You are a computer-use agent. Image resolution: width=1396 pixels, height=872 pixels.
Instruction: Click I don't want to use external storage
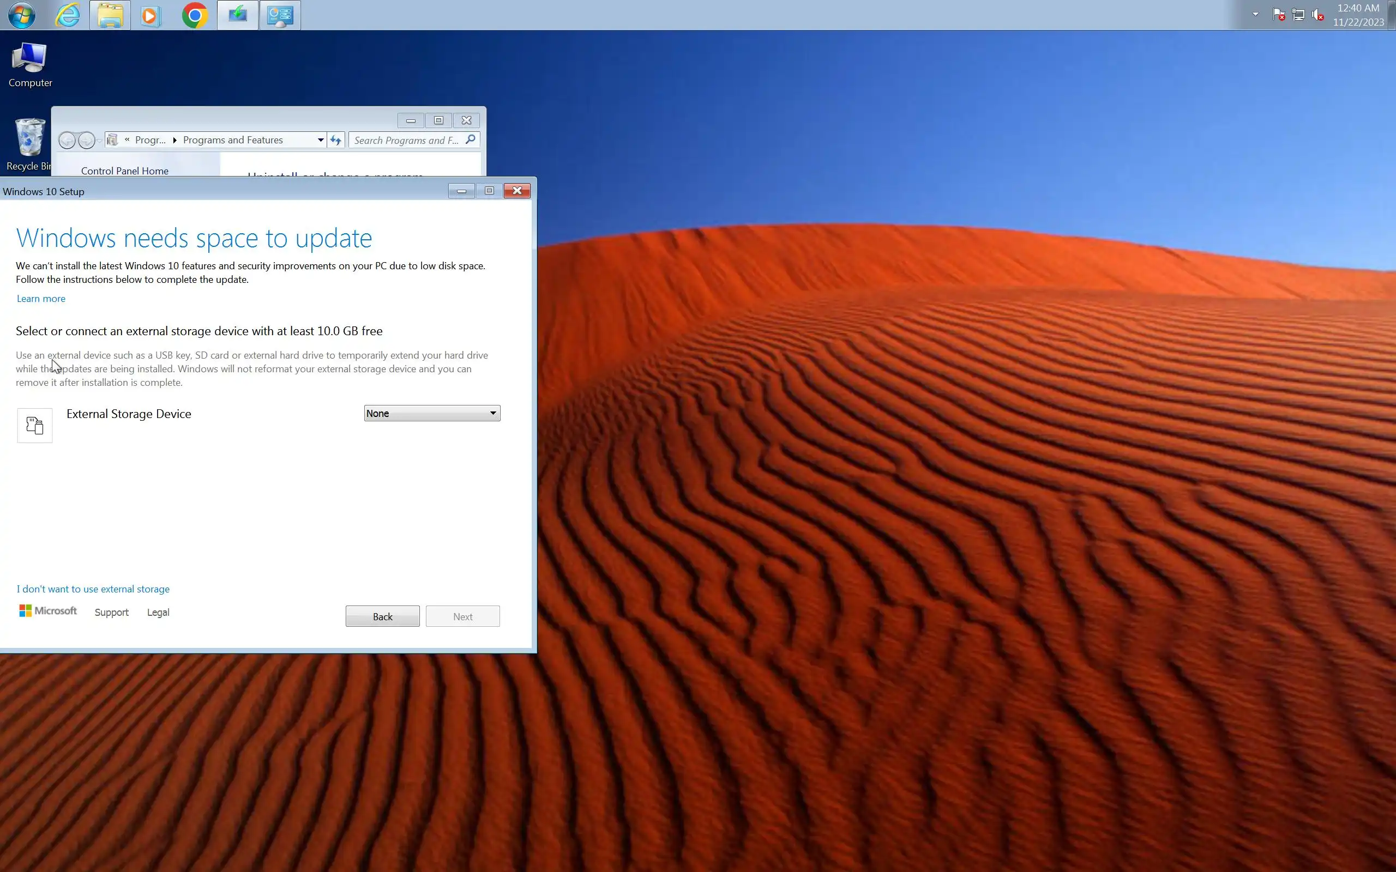click(93, 589)
